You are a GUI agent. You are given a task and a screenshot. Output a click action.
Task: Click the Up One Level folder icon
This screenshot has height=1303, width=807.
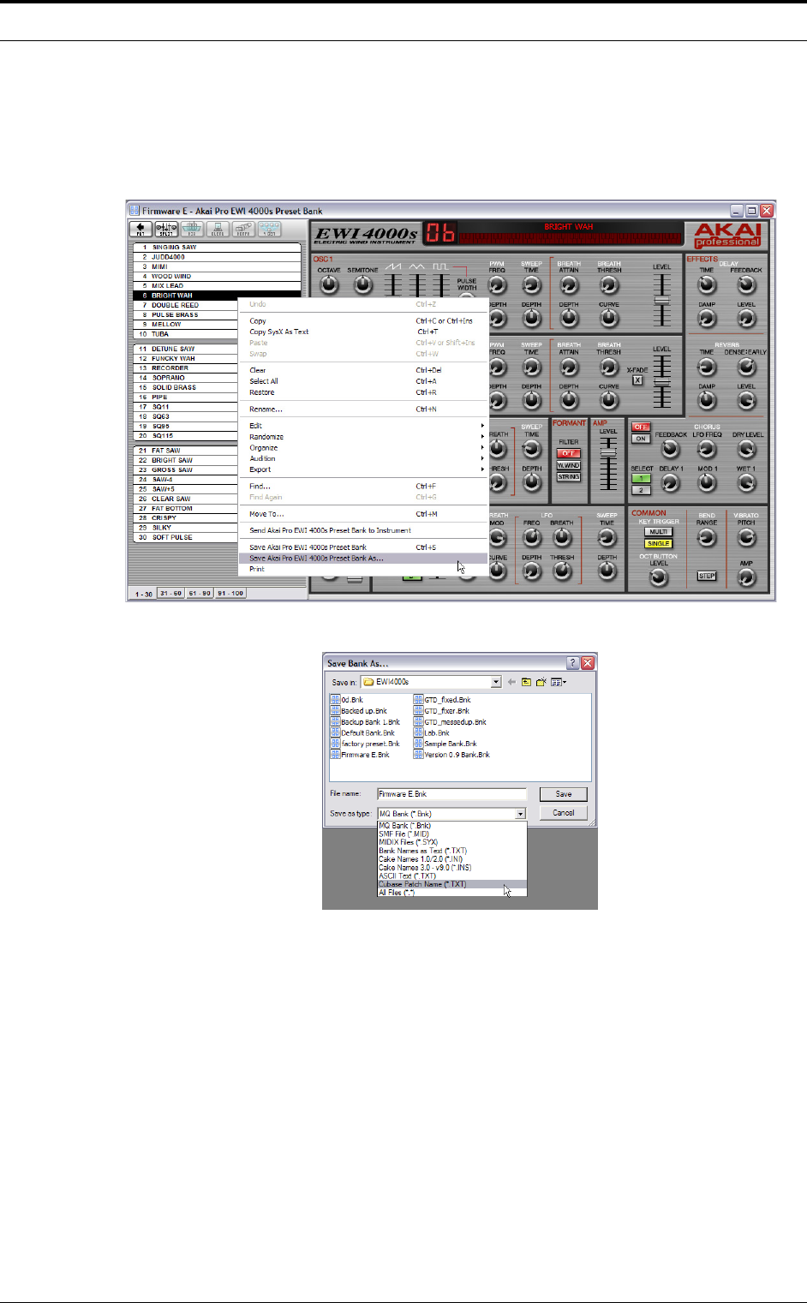pyautogui.click(x=527, y=683)
